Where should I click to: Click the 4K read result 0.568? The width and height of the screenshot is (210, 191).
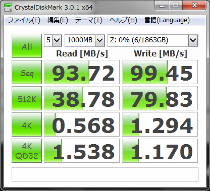(82, 124)
